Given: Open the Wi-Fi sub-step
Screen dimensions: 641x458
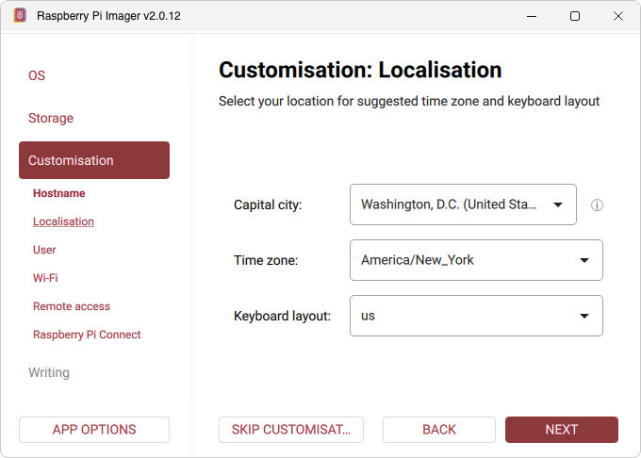Looking at the screenshot, I should [x=45, y=278].
